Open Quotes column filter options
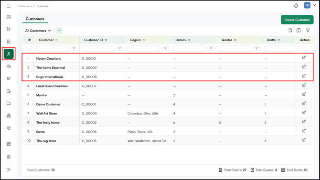This screenshot has width=320, height=180. point(256,48)
